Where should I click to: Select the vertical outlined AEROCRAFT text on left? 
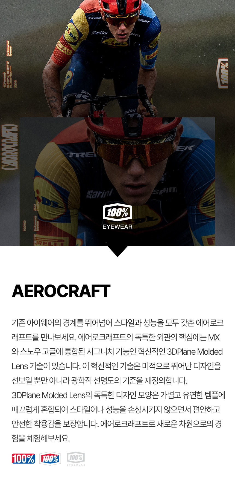coord(10,147)
